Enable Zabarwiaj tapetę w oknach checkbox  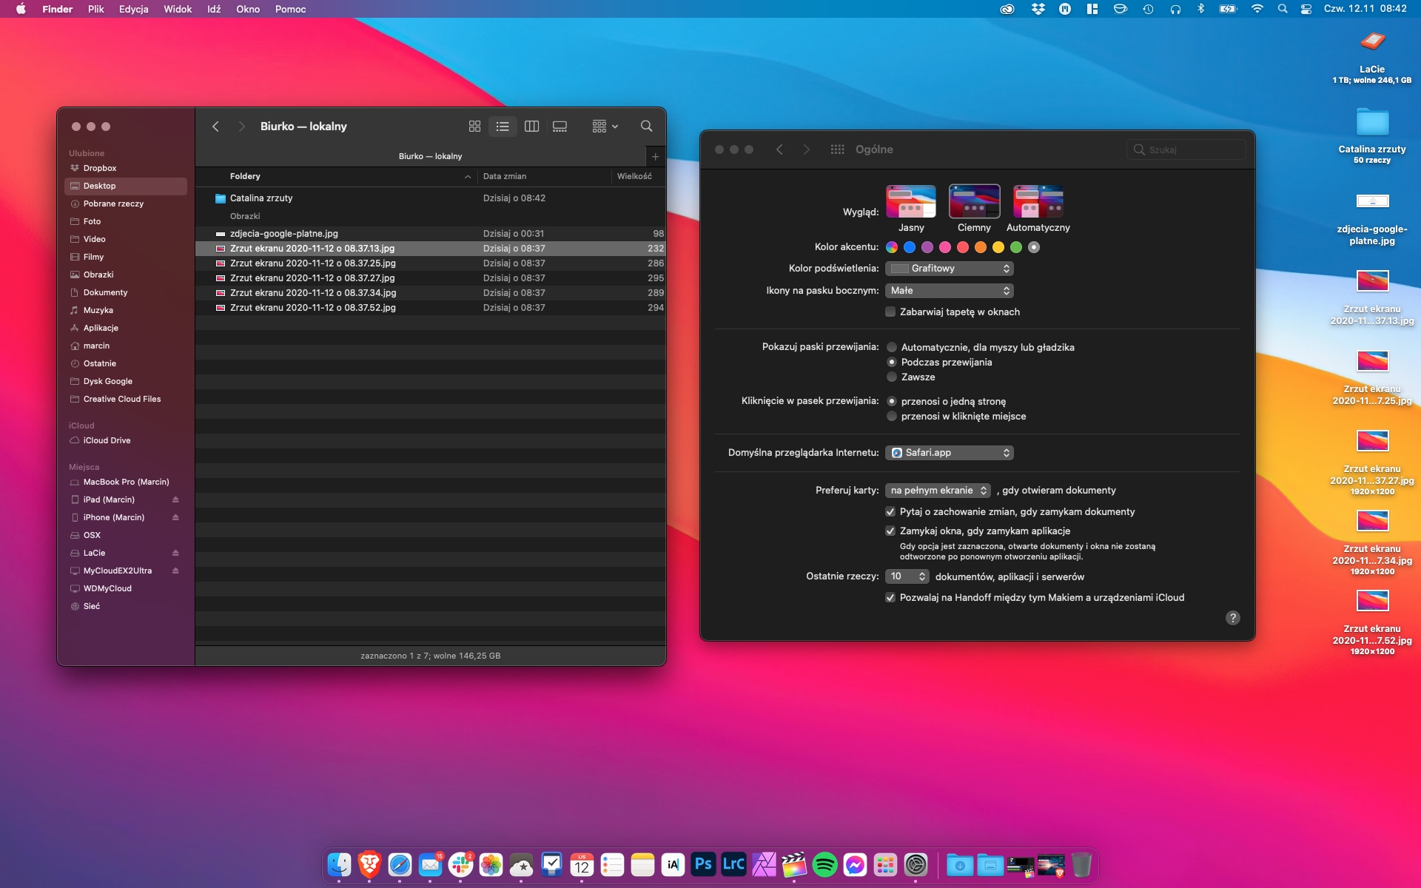click(x=890, y=312)
